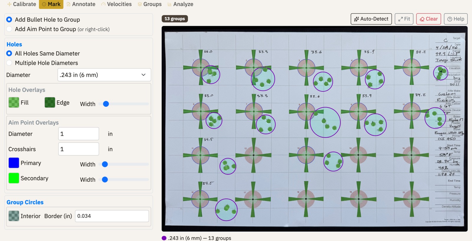Open the Velocities tab

click(x=116, y=4)
